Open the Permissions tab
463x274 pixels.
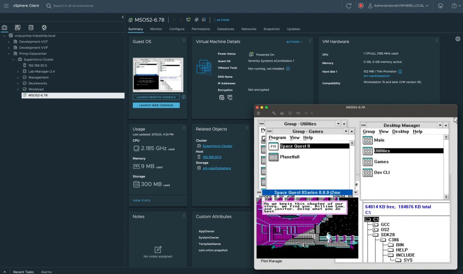pos(201,29)
